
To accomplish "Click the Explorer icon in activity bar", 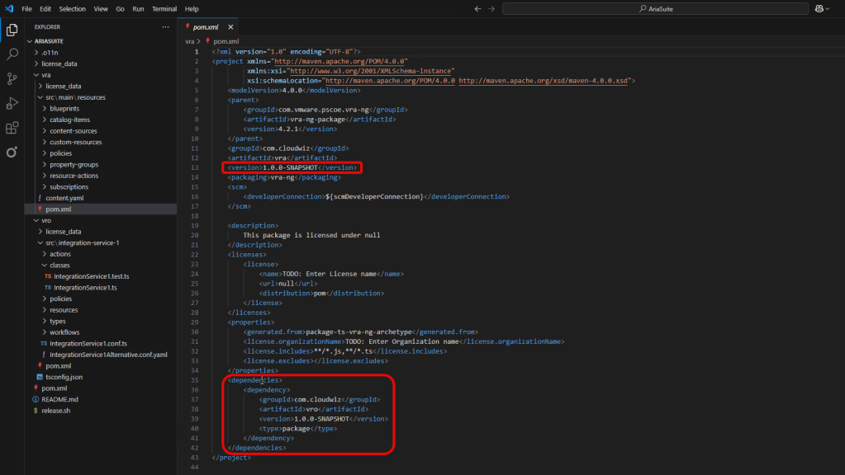I will click(x=12, y=31).
